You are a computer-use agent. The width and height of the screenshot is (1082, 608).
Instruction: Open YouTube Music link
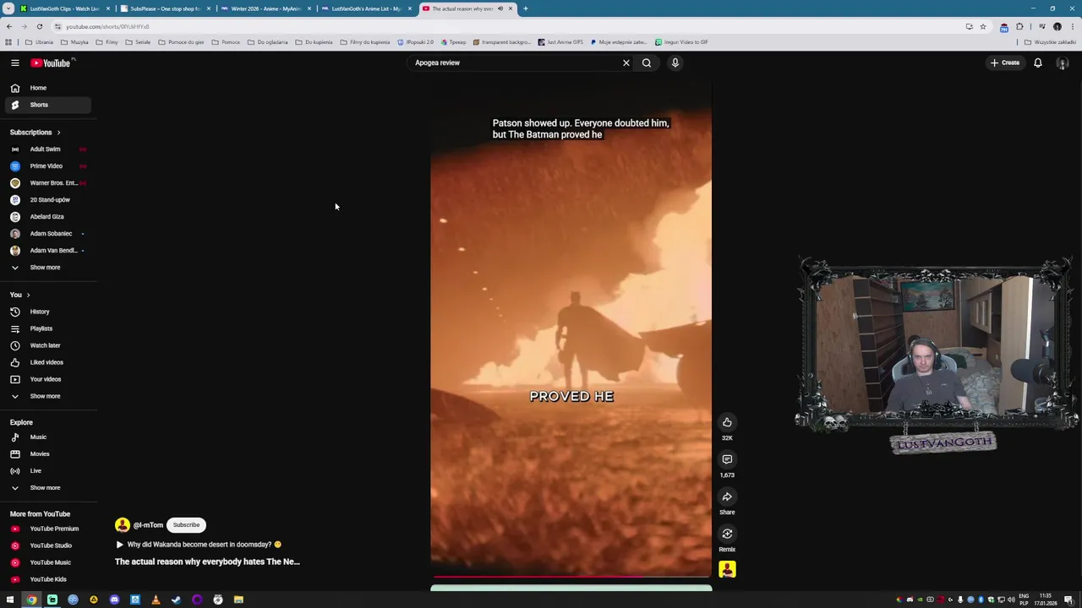click(46, 562)
